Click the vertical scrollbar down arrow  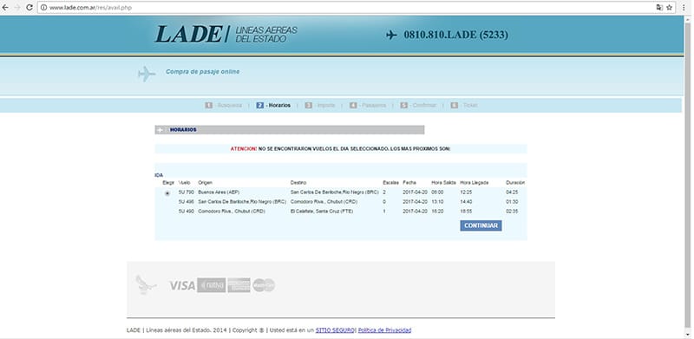point(687,335)
